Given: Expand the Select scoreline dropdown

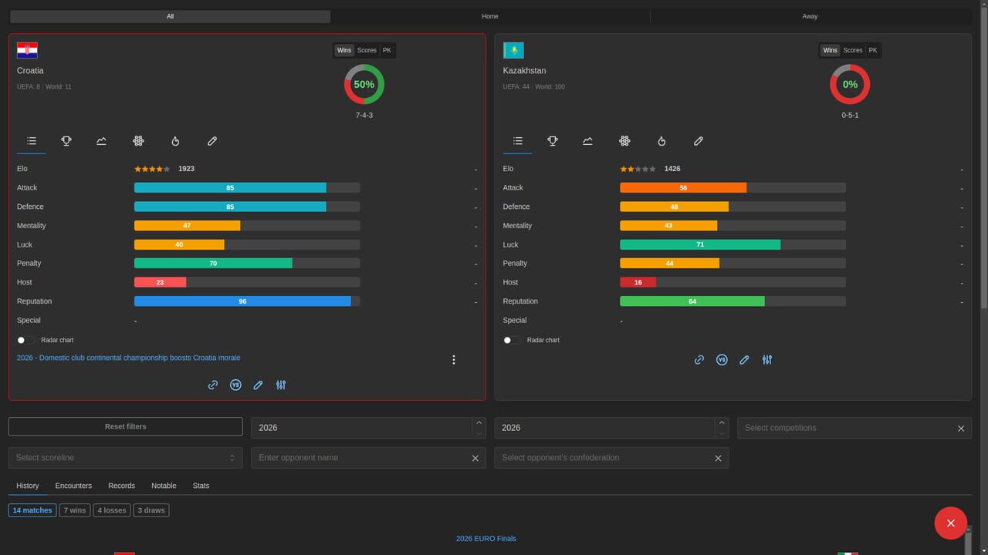Looking at the screenshot, I should [x=125, y=457].
